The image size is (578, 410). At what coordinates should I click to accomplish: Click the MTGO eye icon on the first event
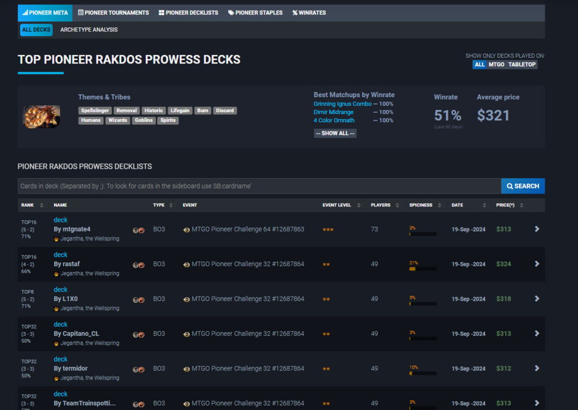tap(186, 229)
